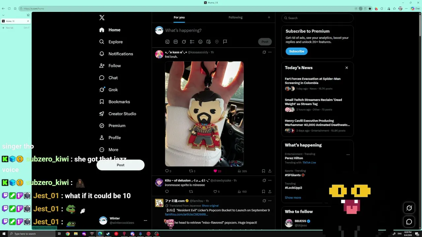Click the large white Post button
The width and height of the screenshot is (422, 237).
click(x=120, y=165)
